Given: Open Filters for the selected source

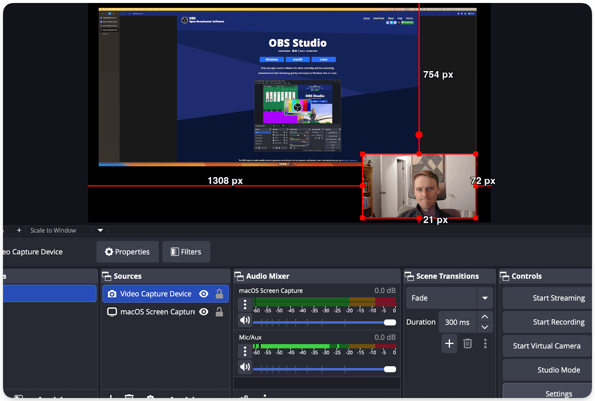Looking at the screenshot, I should point(186,251).
